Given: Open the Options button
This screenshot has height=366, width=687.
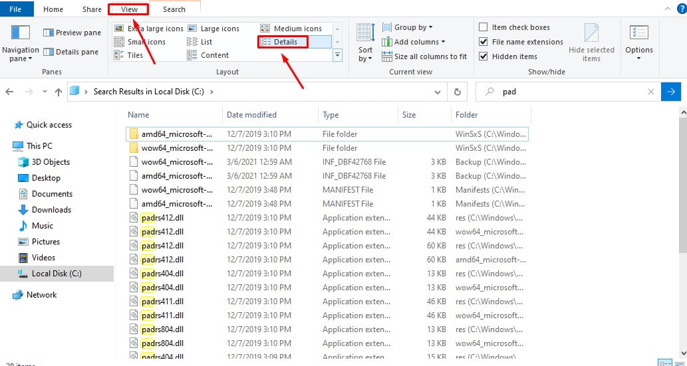Looking at the screenshot, I should [639, 43].
